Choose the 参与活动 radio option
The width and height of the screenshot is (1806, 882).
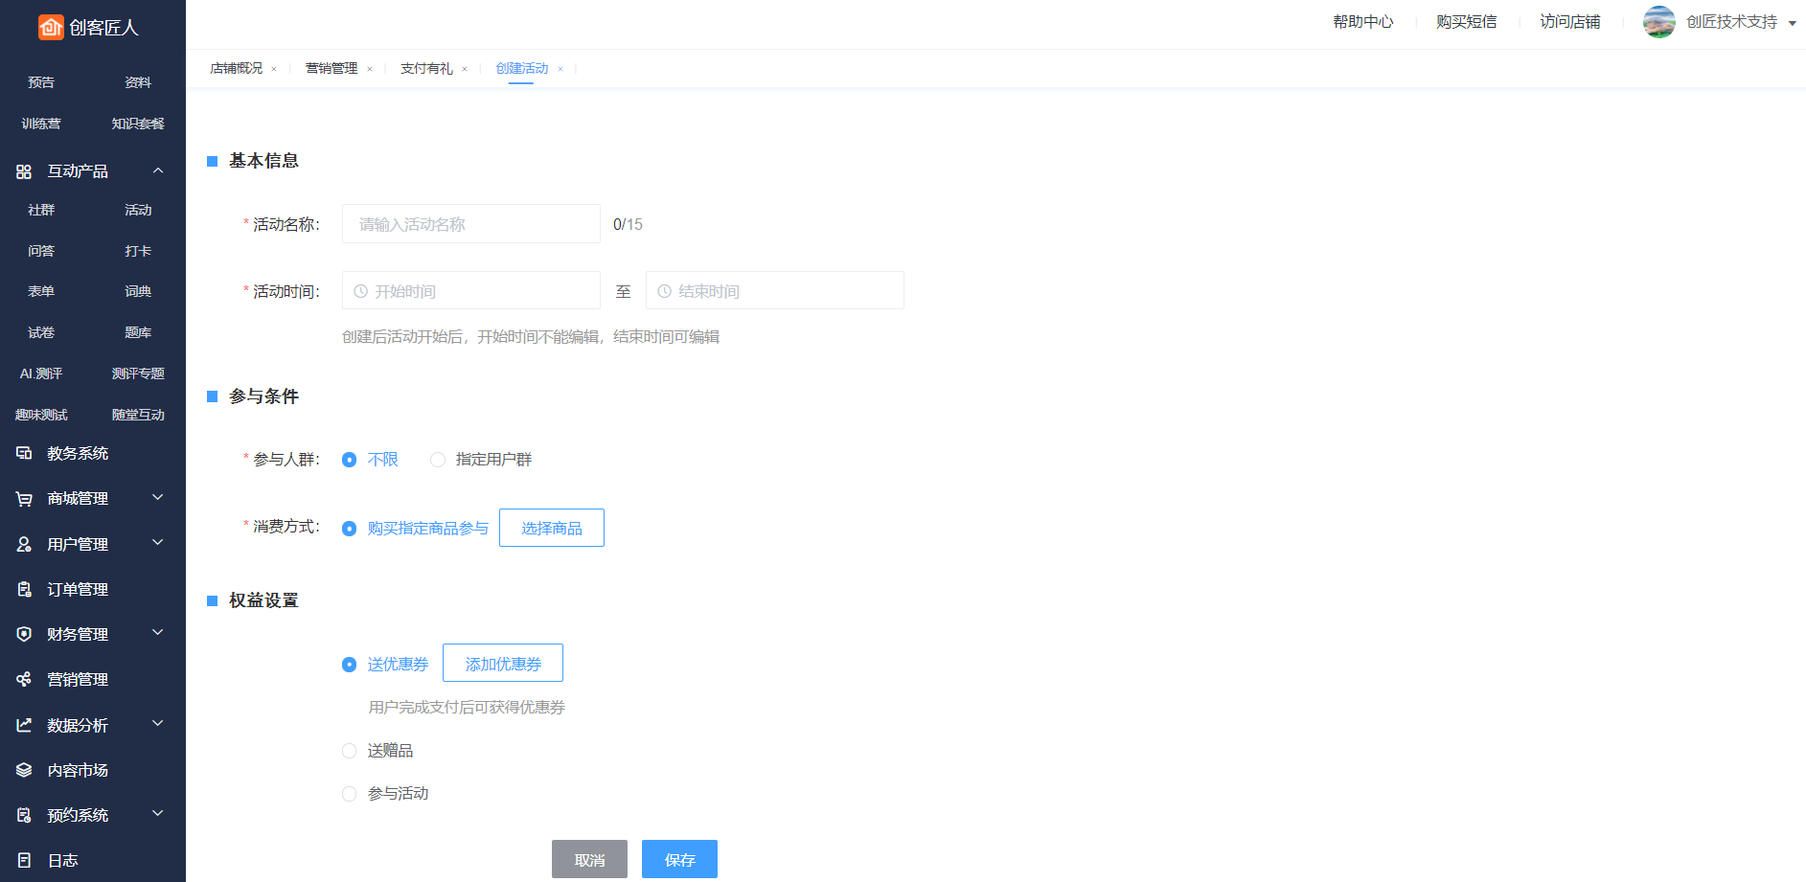click(x=350, y=794)
